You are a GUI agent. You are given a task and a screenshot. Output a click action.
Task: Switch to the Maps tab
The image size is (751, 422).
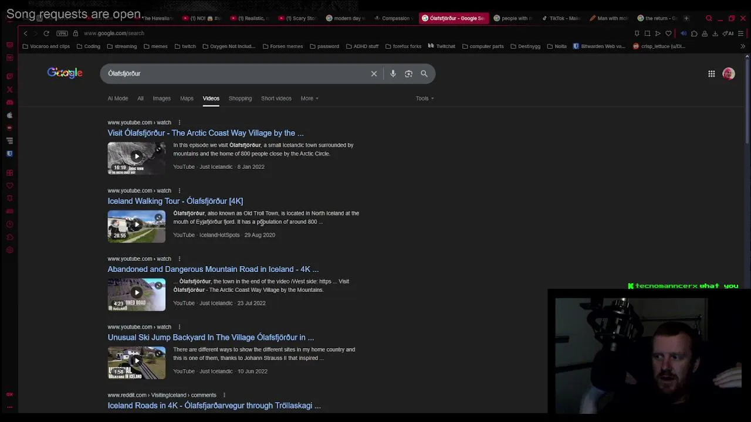[187, 98]
